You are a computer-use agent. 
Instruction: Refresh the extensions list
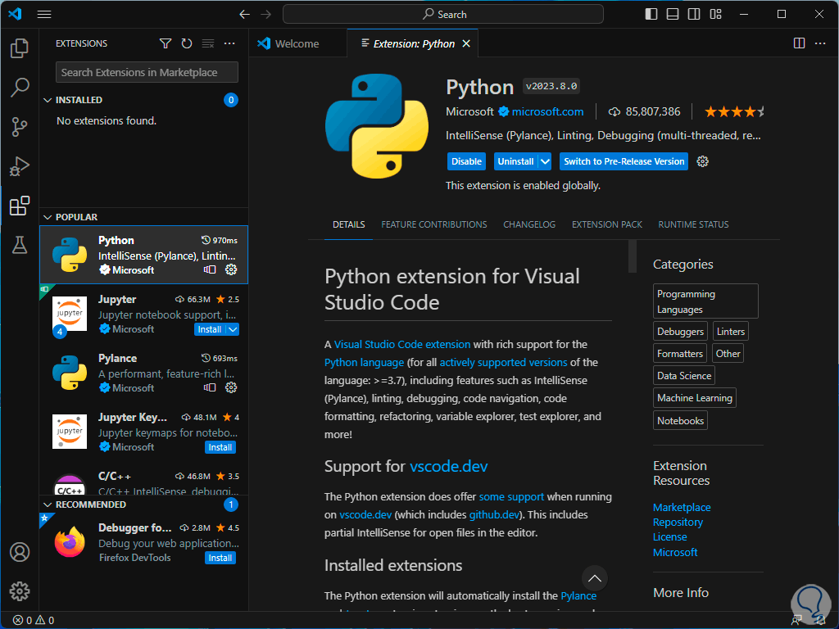click(187, 43)
